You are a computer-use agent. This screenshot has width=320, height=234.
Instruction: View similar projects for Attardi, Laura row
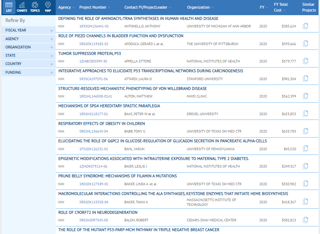305,79
